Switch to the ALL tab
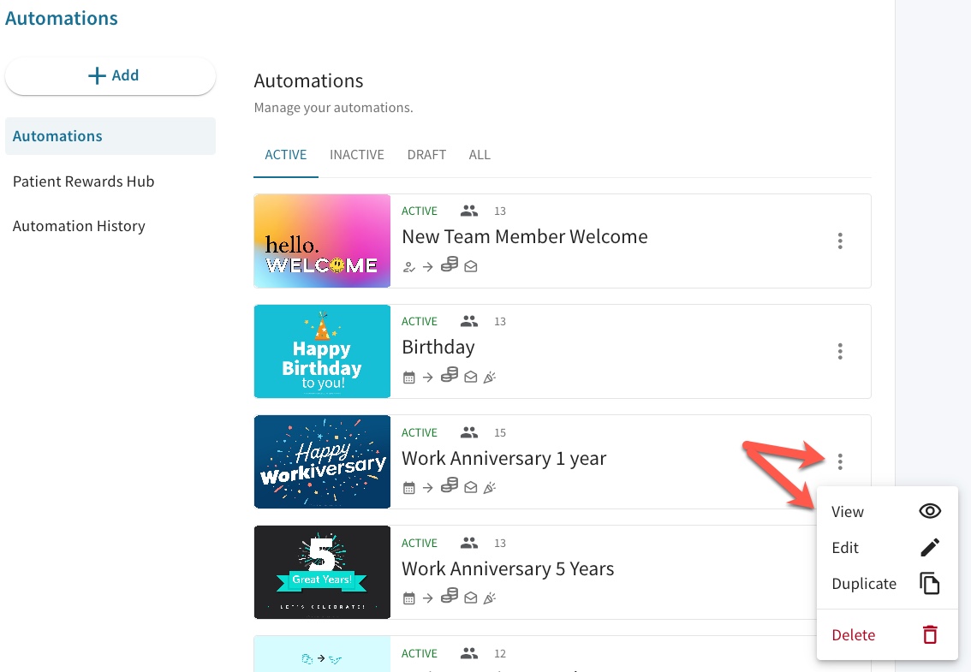The width and height of the screenshot is (971, 672). pos(480,155)
